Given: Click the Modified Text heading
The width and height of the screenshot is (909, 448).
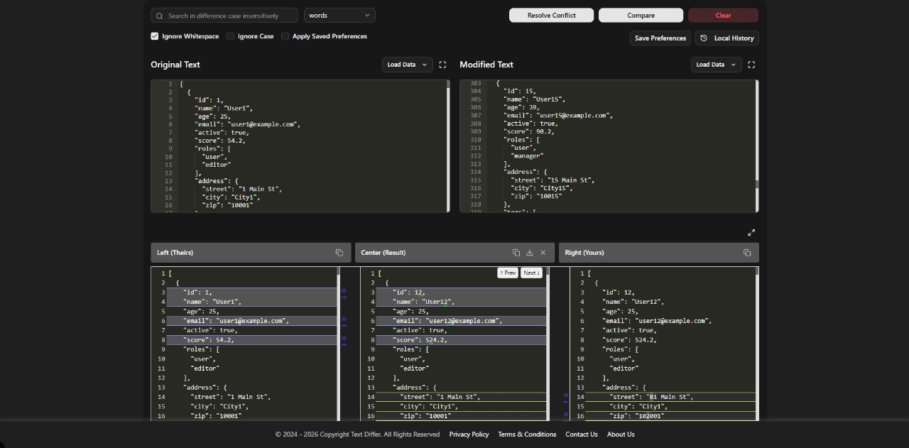Looking at the screenshot, I should tap(486, 65).
